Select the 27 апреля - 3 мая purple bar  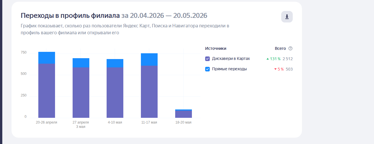pyautogui.click(x=81, y=92)
